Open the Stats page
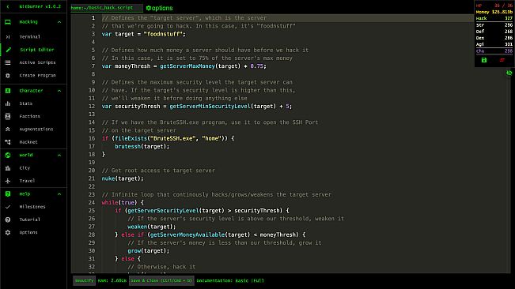The image size is (515, 289). [25, 103]
